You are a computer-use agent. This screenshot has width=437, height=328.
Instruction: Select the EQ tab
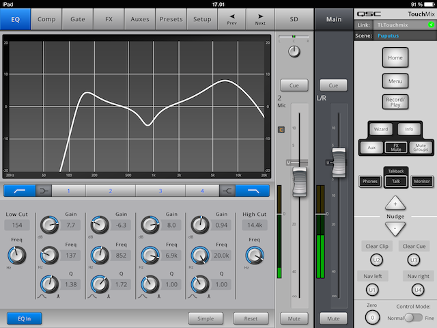pyautogui.click(x=15, y=19)
